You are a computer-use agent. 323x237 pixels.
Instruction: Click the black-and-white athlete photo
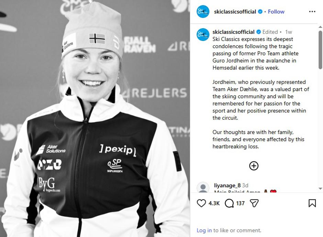95,119
